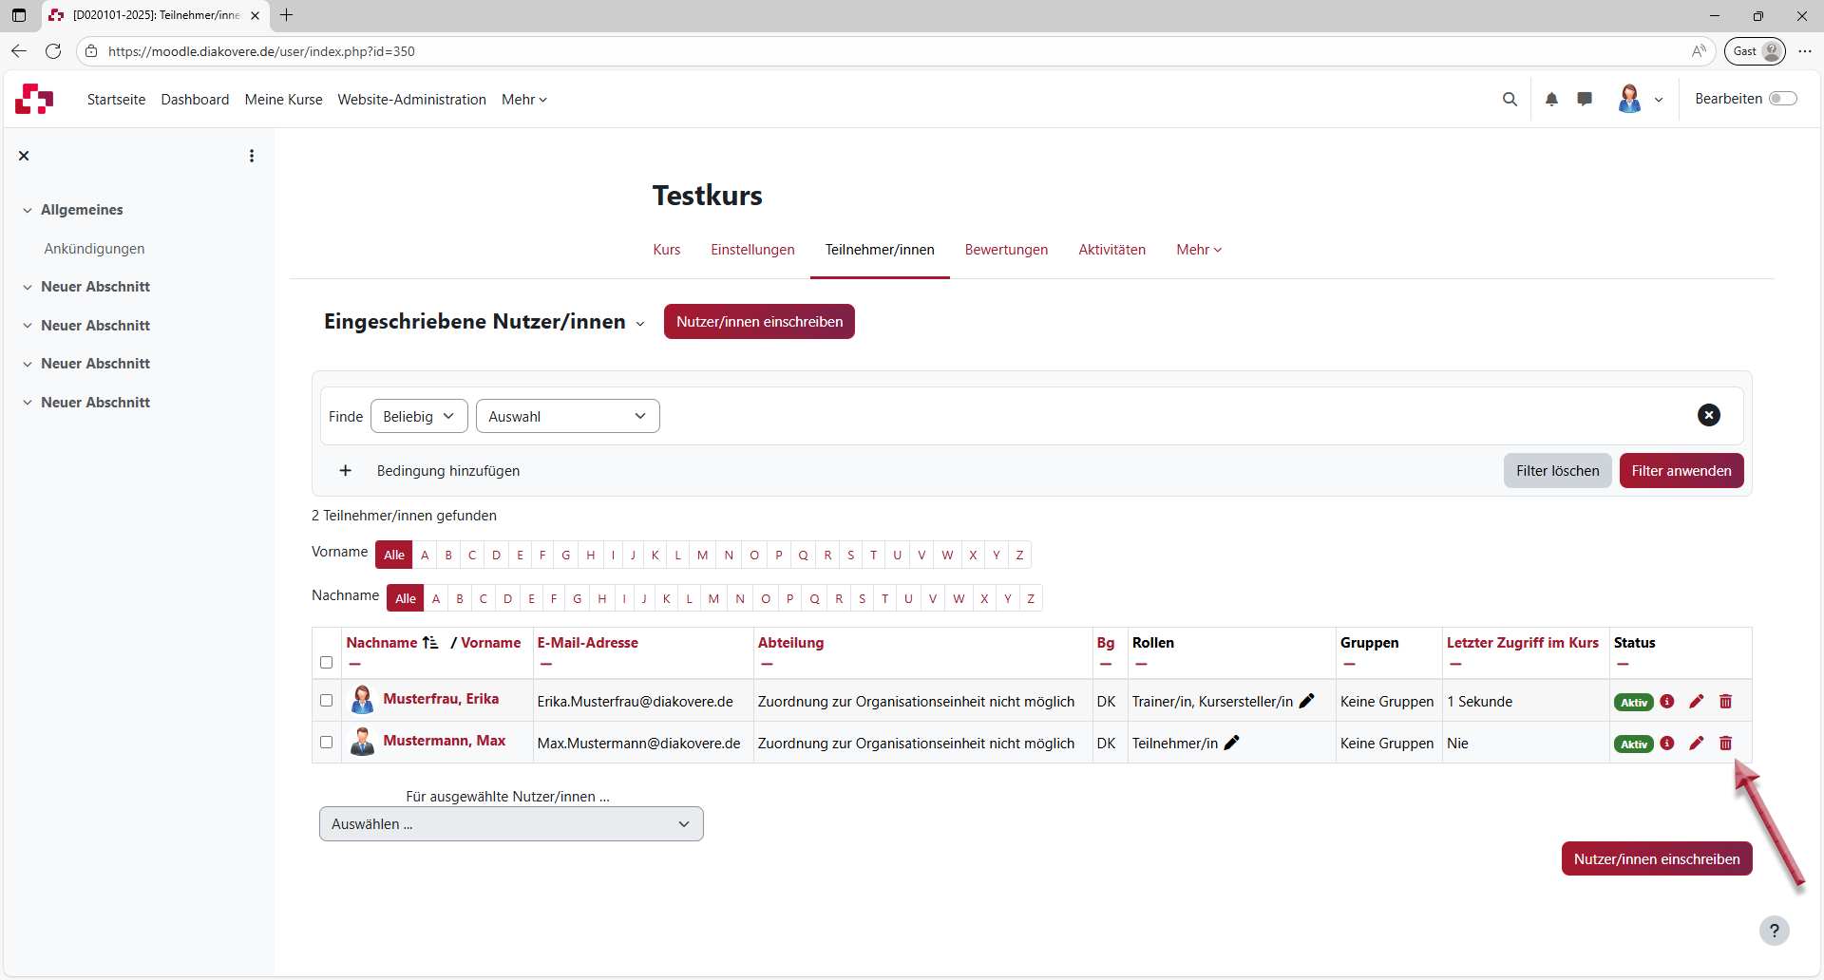Open Mustermann, Max profile link

pyautogui.click(x=444, y=741)
